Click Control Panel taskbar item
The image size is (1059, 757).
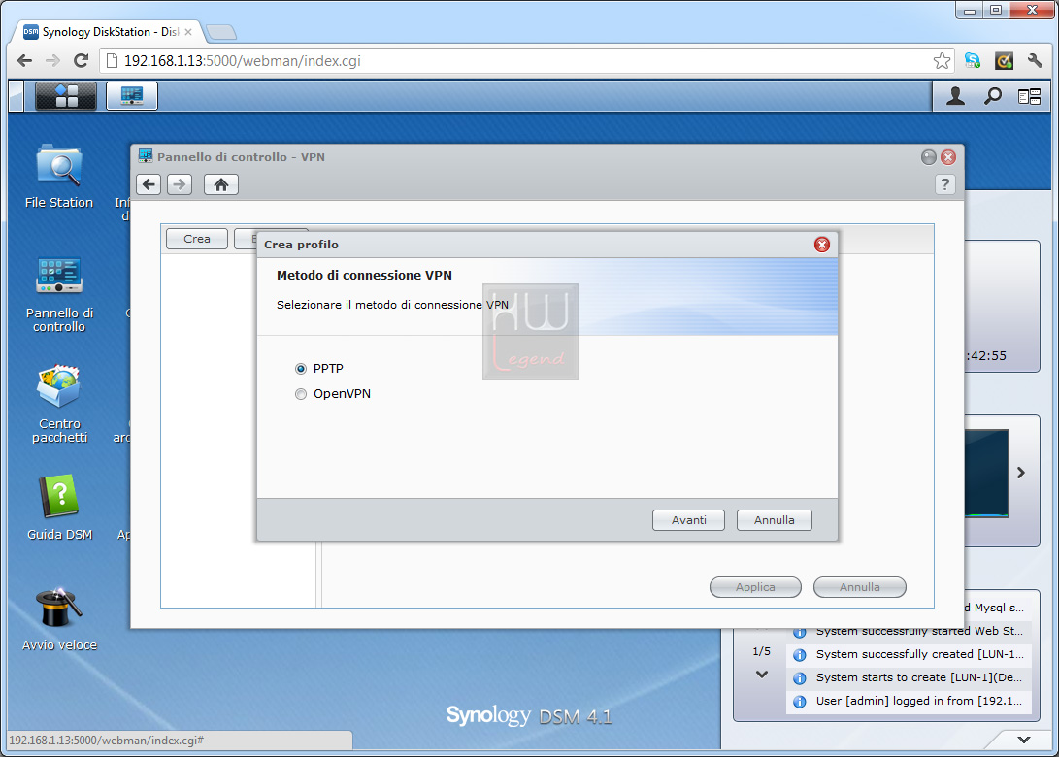point(132,96)
